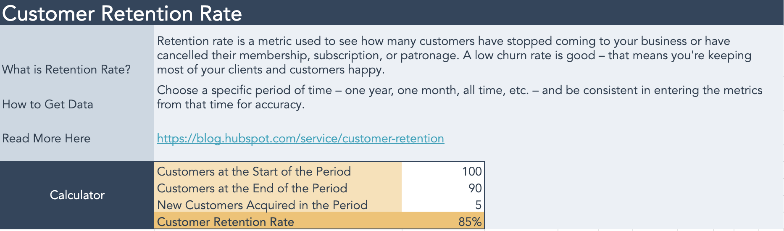This screenshot has width=784, height=231.
Task: Select the blank cell right of value 5
Action: (521, 205)
